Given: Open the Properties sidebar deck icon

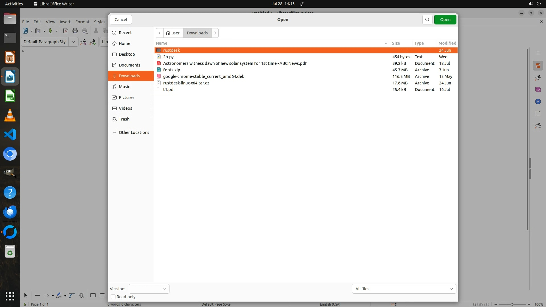Looking at the screenshot, I should [538, 66].
